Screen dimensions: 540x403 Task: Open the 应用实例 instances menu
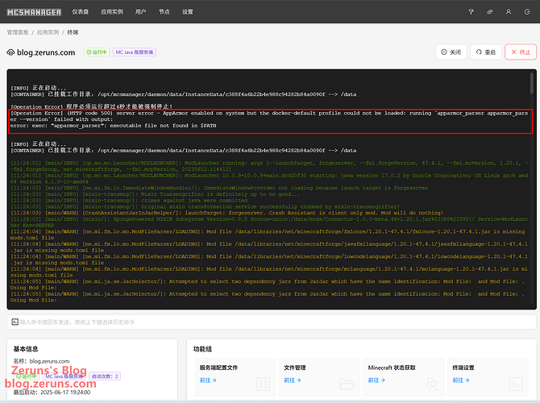click(112, 12)
